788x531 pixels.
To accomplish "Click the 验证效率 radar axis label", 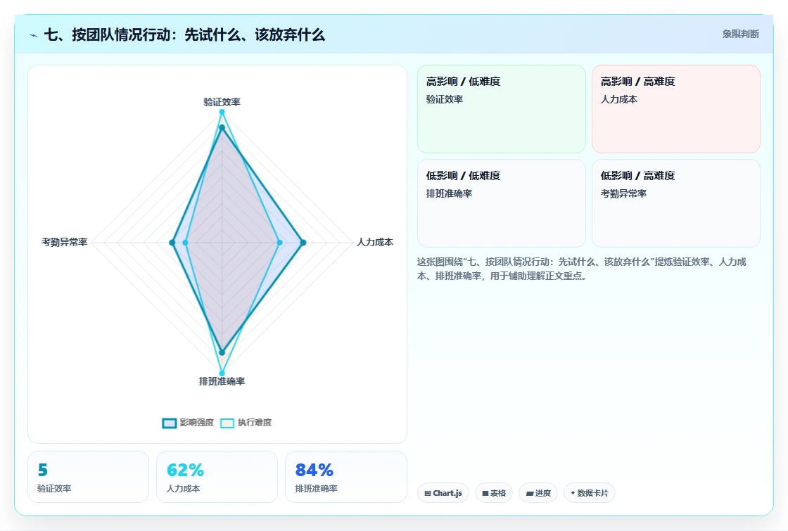I will (x=222, y=102).
